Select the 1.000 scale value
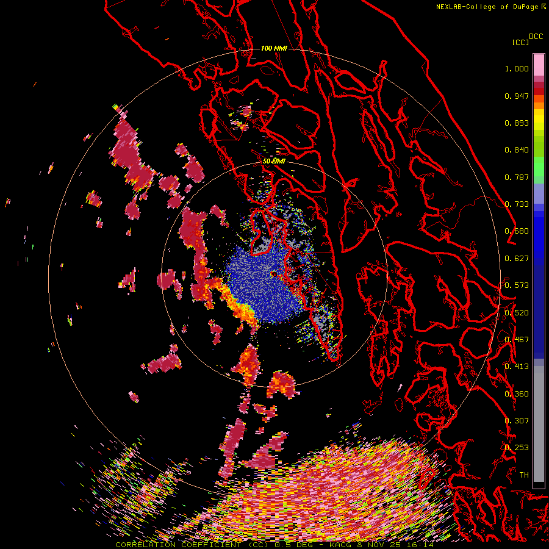Image resolution: width=549 pixels, height=549 pixels. tap(517, 68)
